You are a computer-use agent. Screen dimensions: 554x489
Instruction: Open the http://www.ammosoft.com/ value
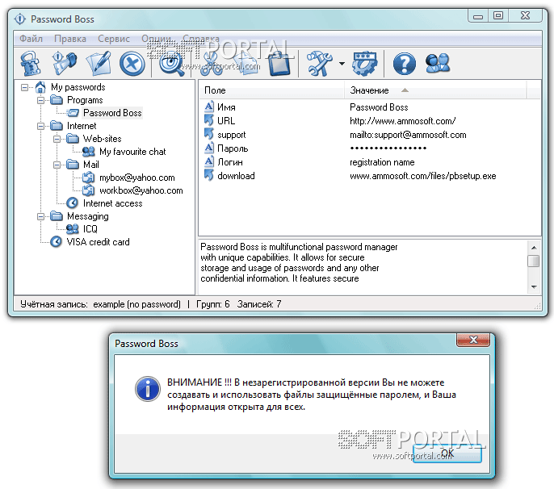click(x=403, y=121)
